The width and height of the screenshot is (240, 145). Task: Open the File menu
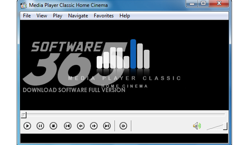click(27, 16)
